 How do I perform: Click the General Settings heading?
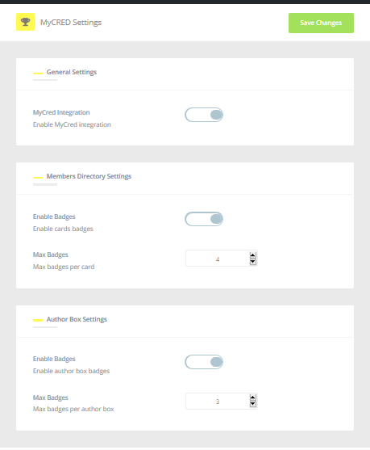coord(72,72)
